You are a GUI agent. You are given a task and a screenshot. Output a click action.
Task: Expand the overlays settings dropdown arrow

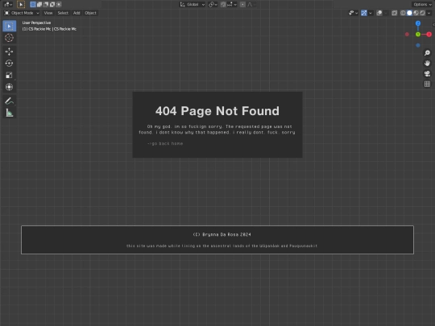click(386, 13)
